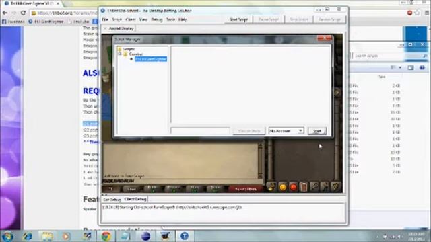
Task: Open the Exil Giant Fighter bookmark
Action: click(46, 22)
